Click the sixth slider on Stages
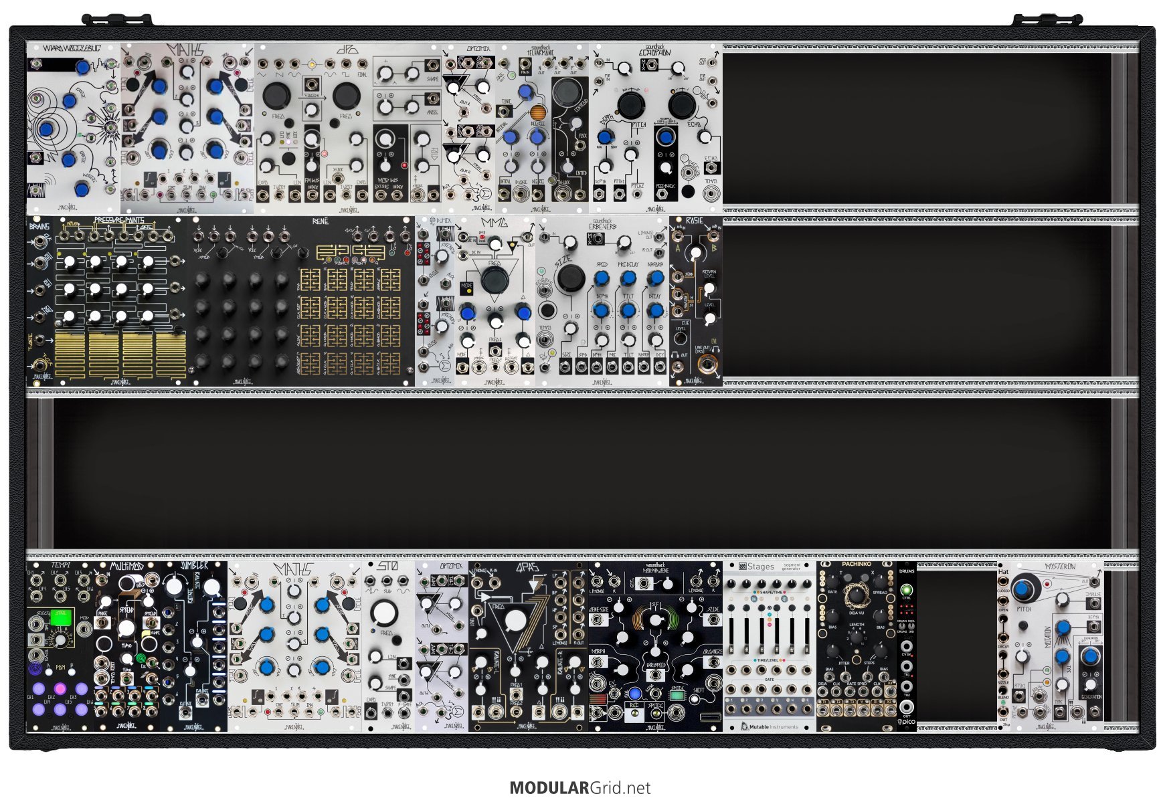 (x=807, y=637)
